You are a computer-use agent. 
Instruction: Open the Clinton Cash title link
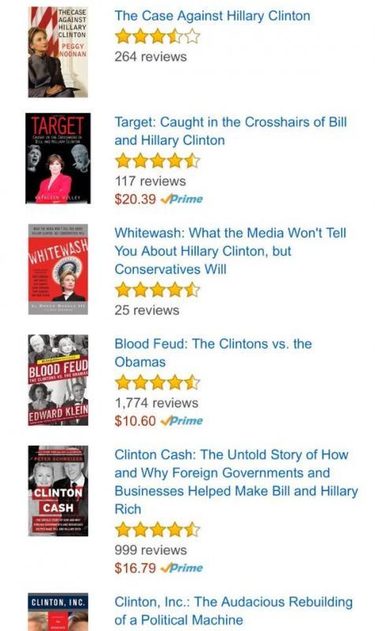coord(236,482)
